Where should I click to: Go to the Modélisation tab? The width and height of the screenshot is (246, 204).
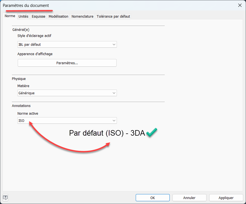[x=58, y=17]
